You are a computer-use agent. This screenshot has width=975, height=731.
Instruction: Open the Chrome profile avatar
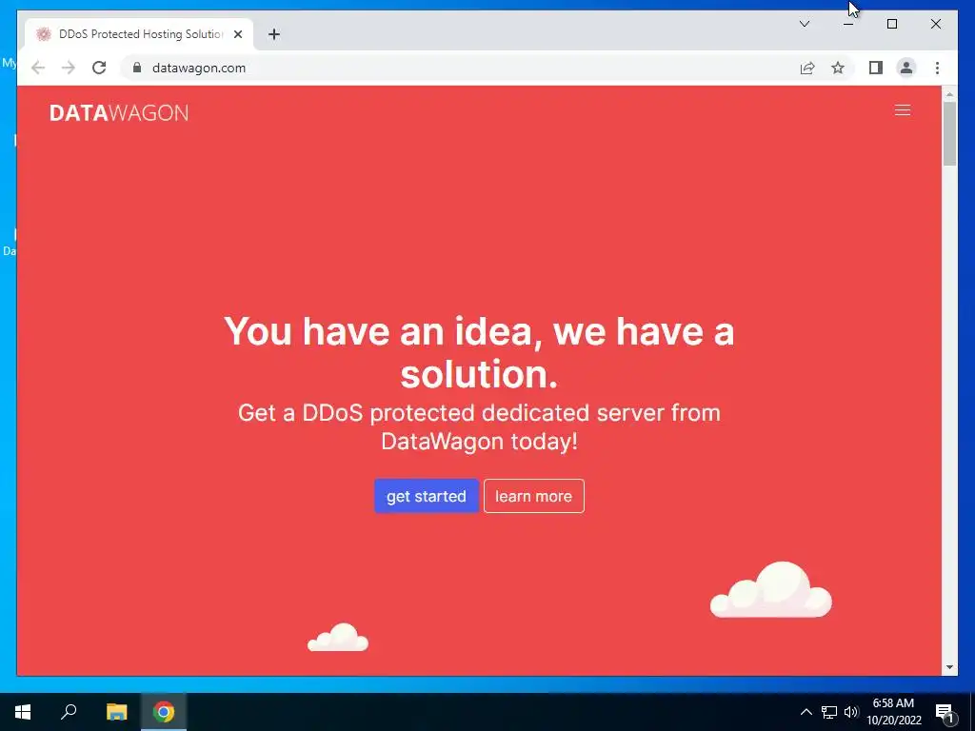tap(906, 68)
